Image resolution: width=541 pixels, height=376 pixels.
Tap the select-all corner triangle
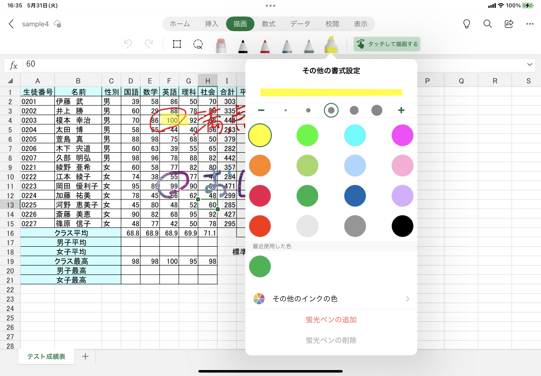(x=11, y=81)
